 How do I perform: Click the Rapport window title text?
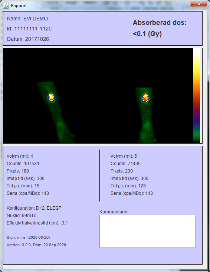tap(19, 6)
